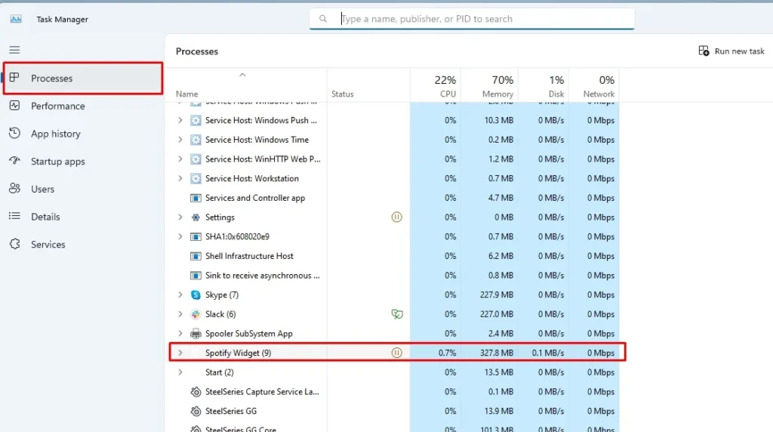
Task: Click the Processes sidebar icon
Action: tap(14, 78)
